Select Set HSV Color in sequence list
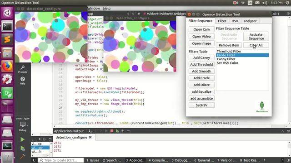Screen dimensions: 291x163 point(242,63)
